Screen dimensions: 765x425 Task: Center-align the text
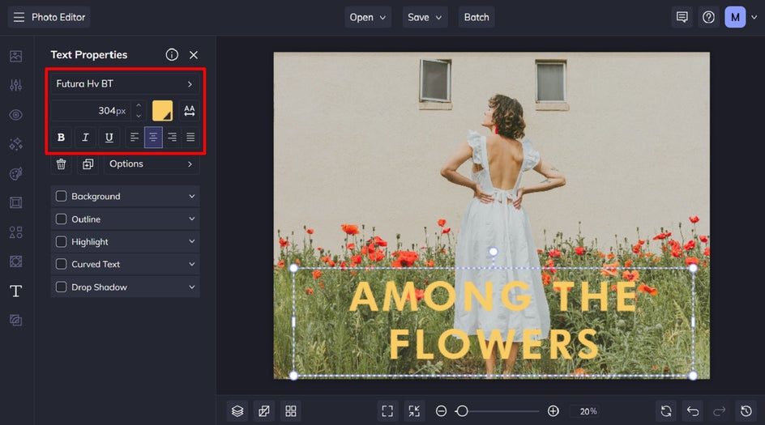(153, 138)
